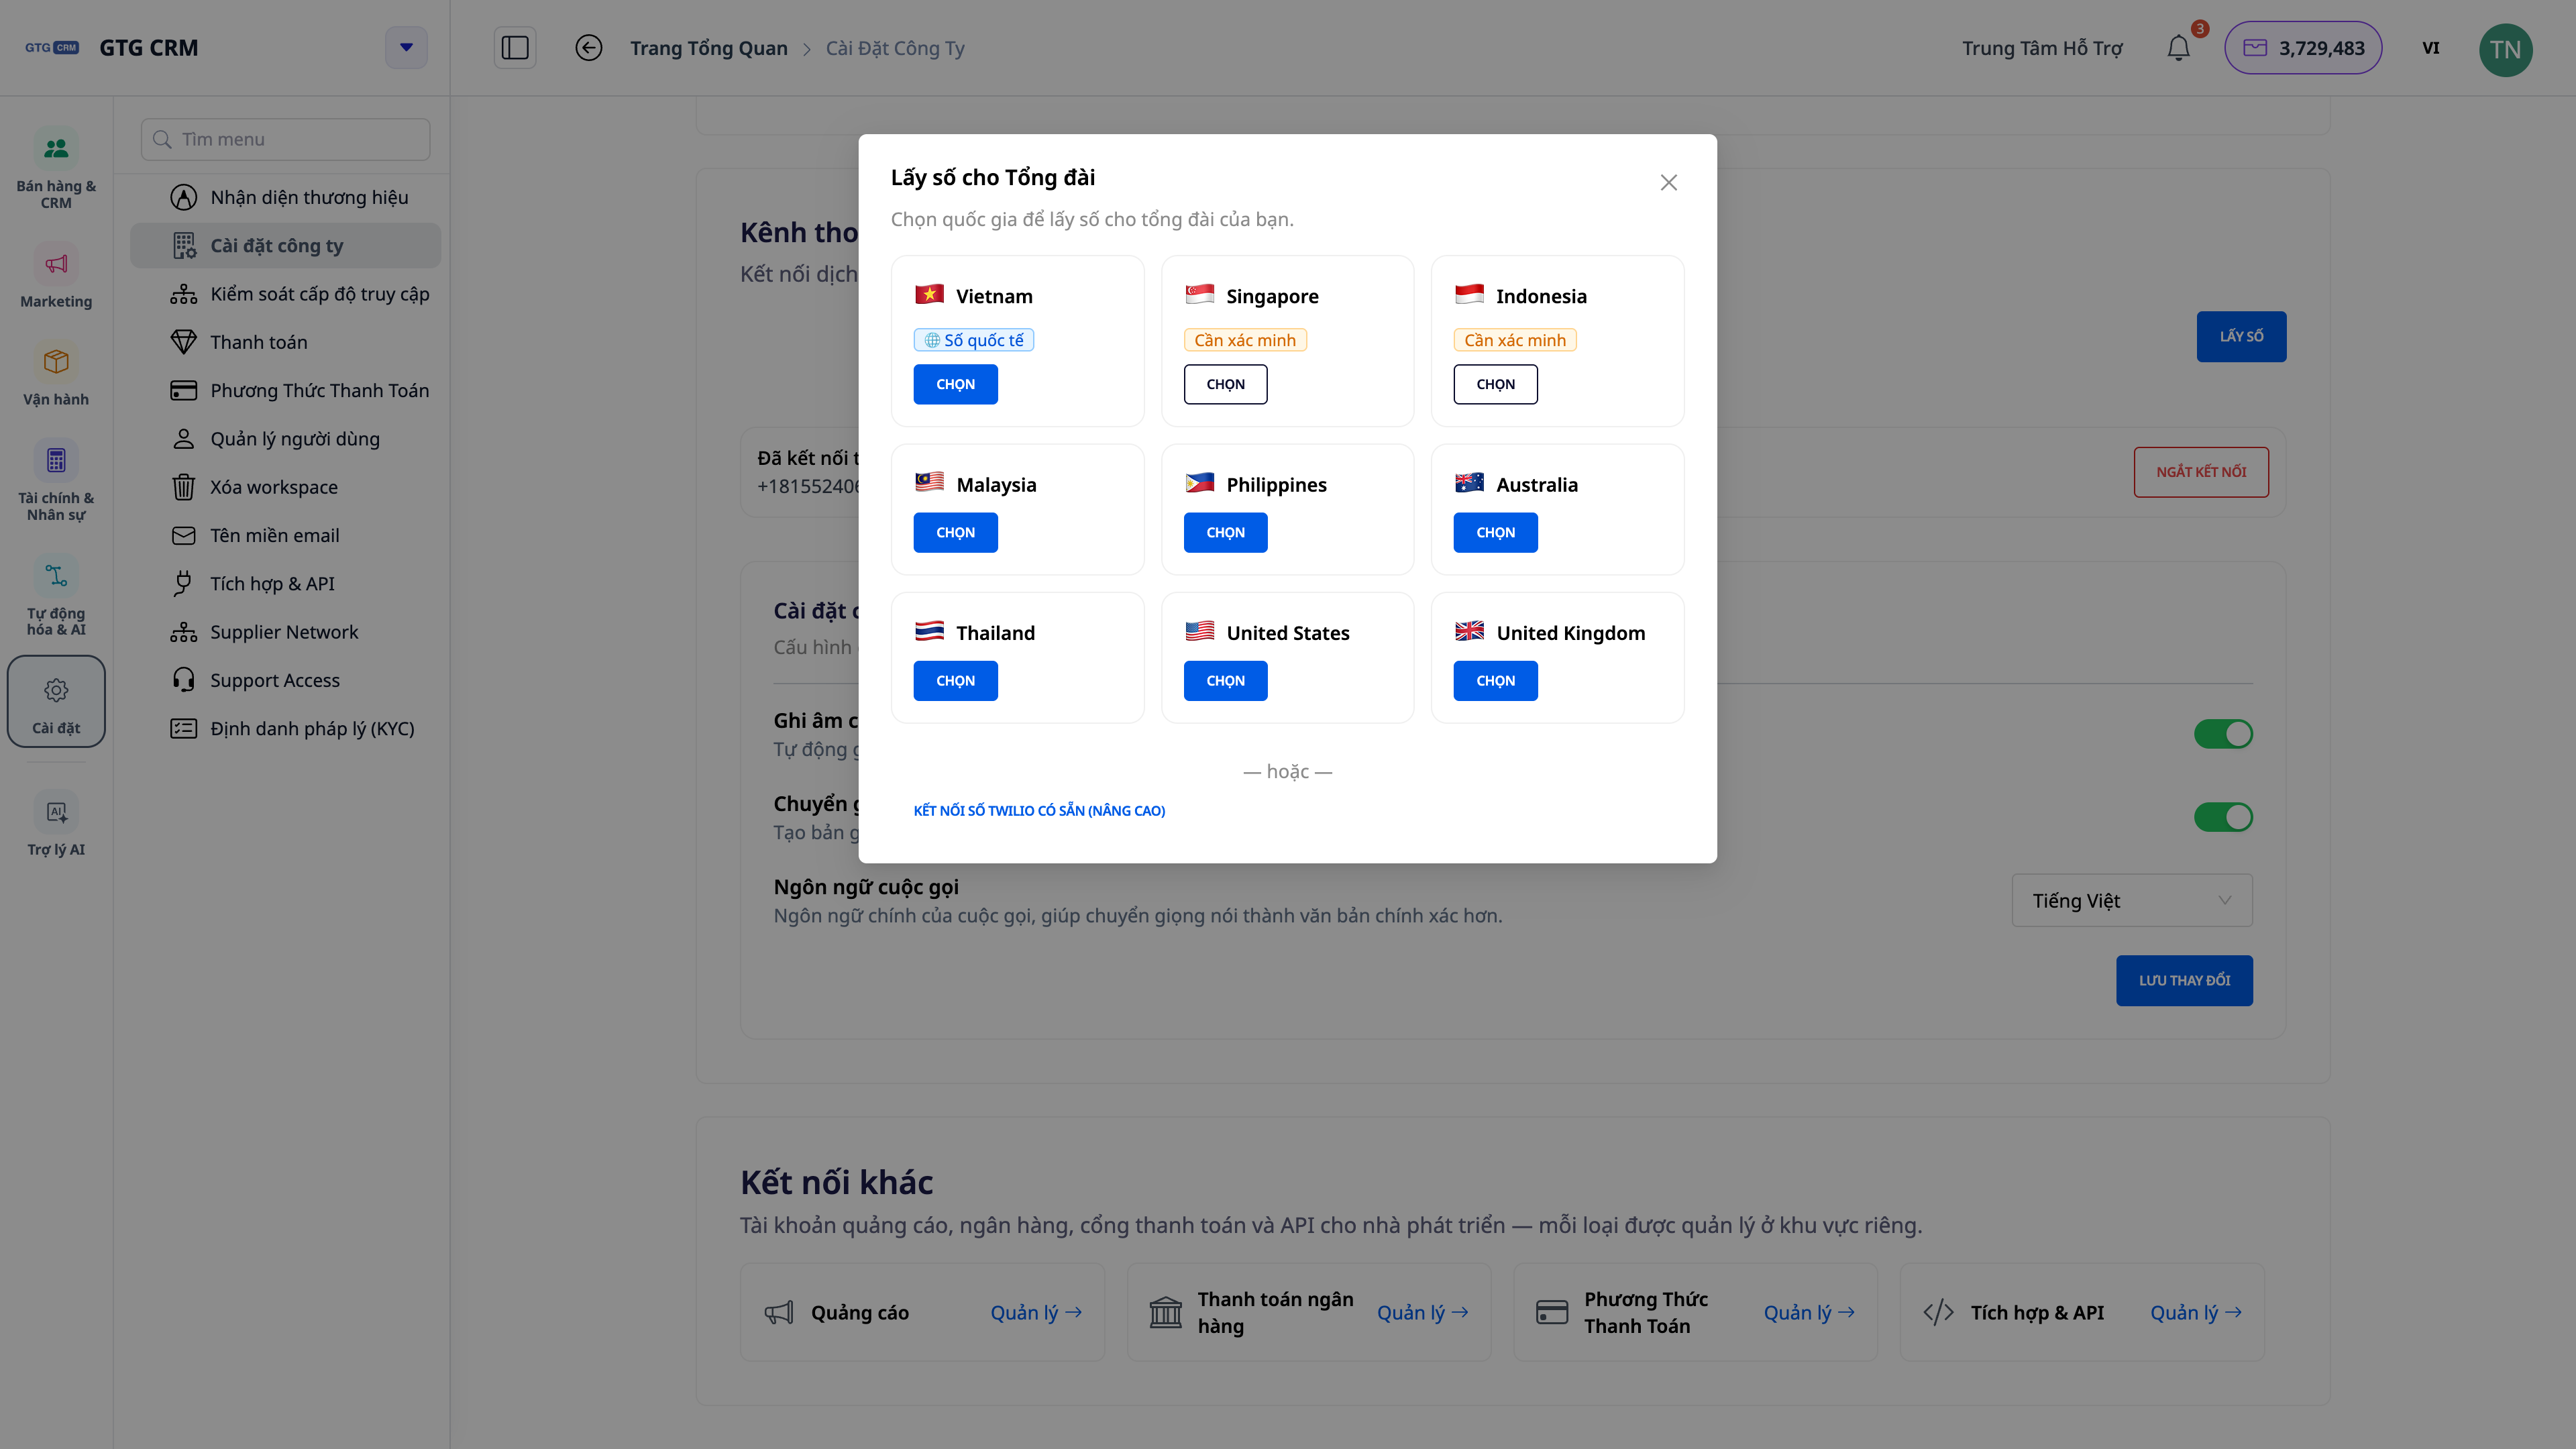Choose Australia with its CHỌN button
This screenshot has width=2576, height=1449.
tap(1495, 532)
